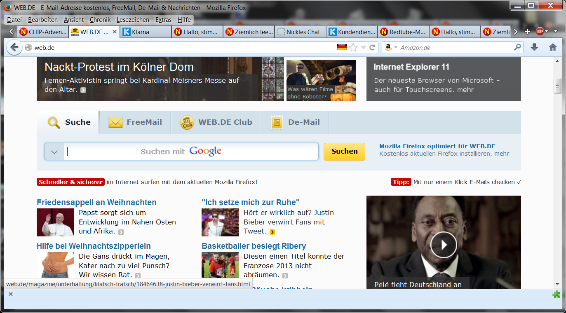The width and height of the screenshot is (566, 313).
Task: Click scrollbar down arrow
Action: [x=557, y=284]
